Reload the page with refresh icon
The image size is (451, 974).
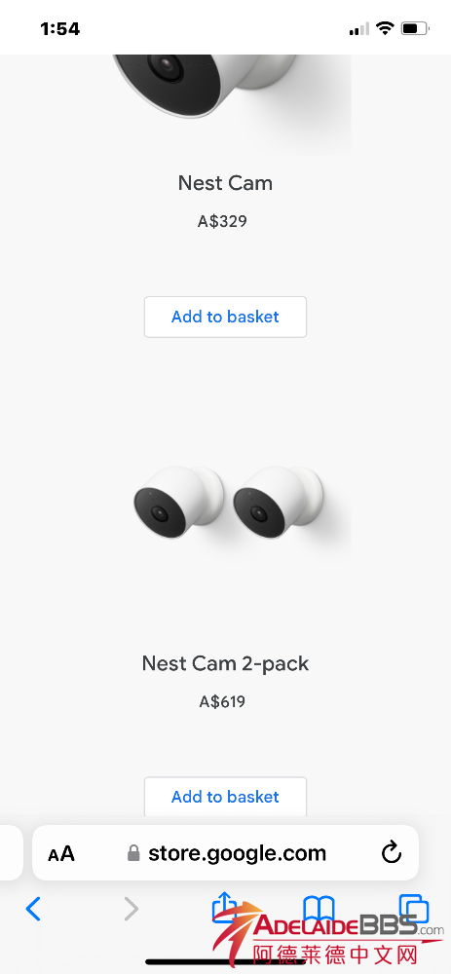[392, 853]
